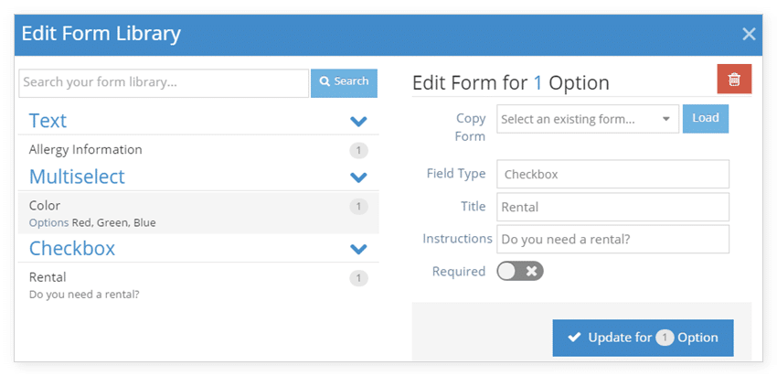Click the count badge next to Color

[358, 207]
